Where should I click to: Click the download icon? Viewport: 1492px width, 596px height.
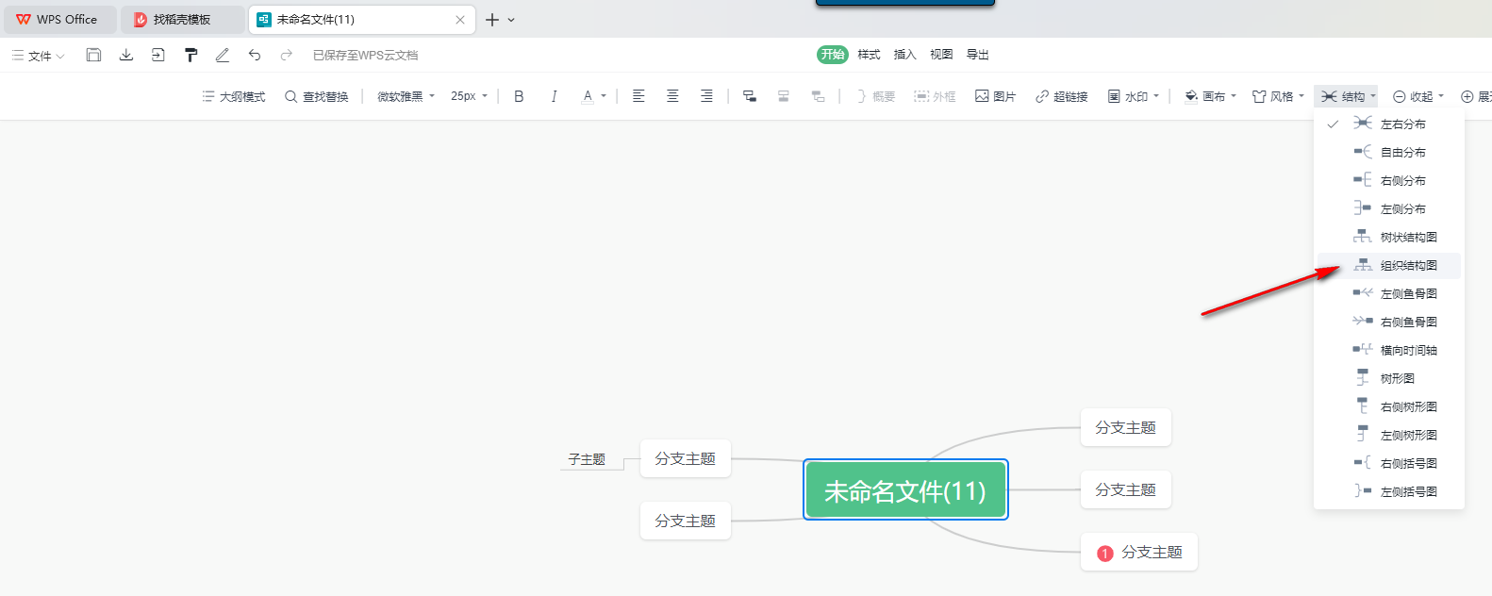[x=125, y=55]
